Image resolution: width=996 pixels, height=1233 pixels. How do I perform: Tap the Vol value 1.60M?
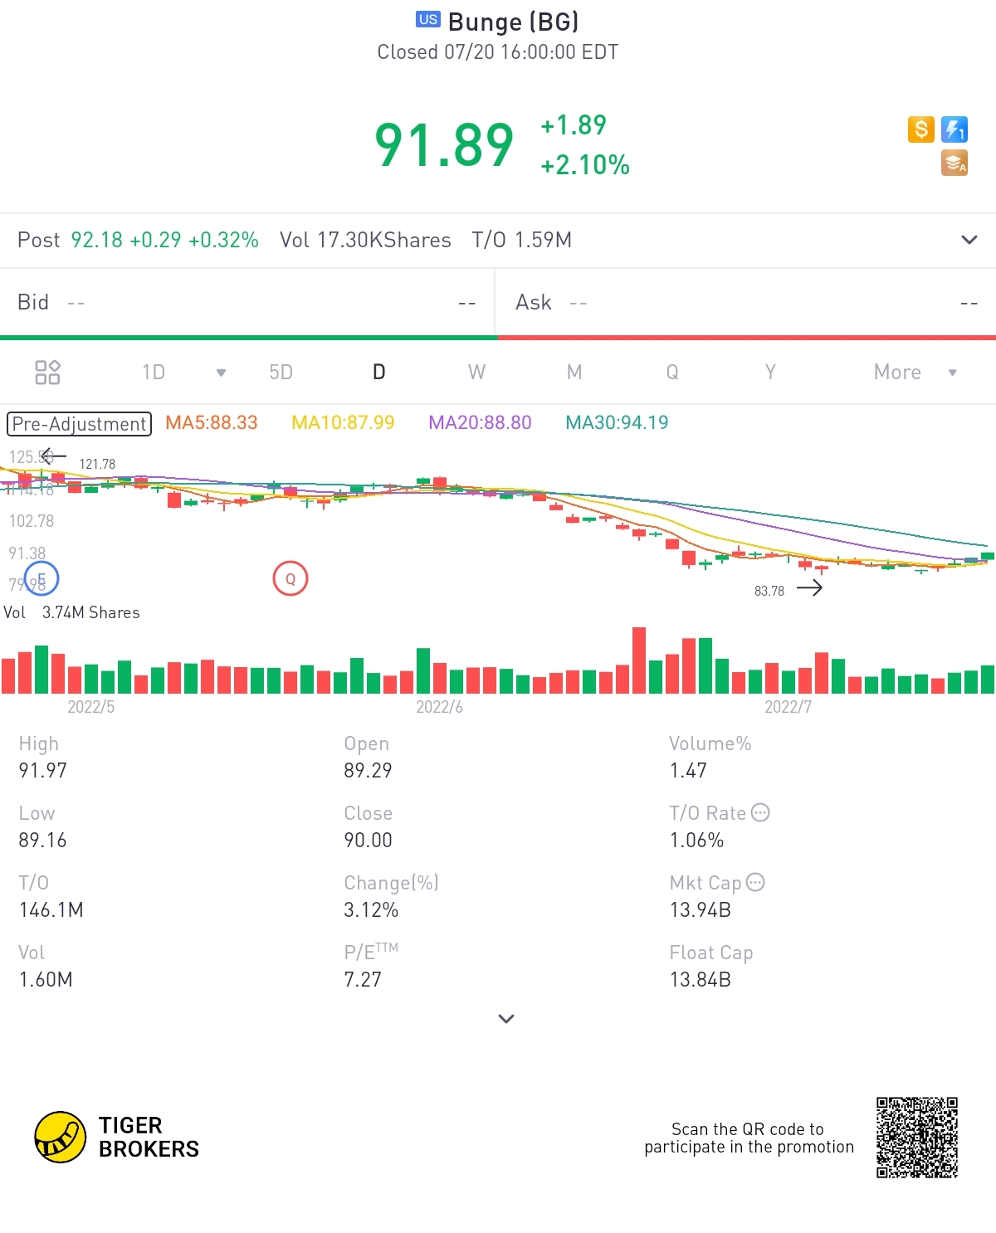pyautogui.click(x=46, y=979)
